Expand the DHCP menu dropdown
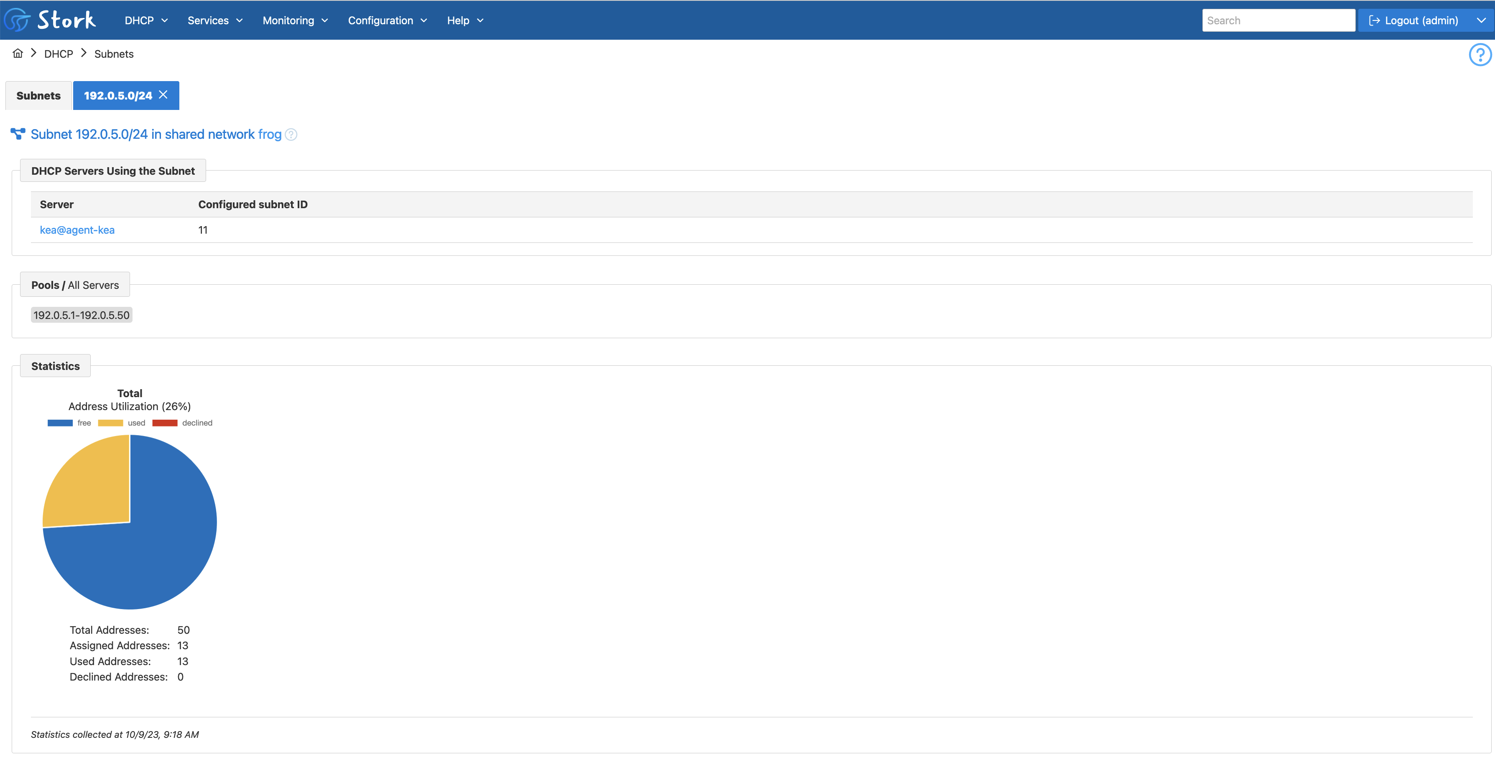Screen dimensions: 1495x765 pyautogui.click(x=145, y=20)
